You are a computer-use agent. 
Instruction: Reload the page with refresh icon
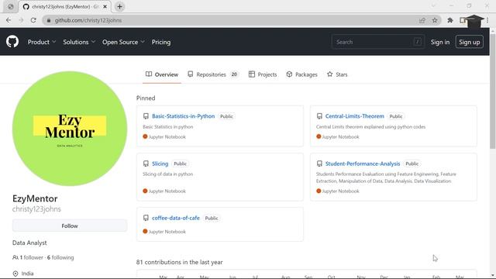[33, 20]
